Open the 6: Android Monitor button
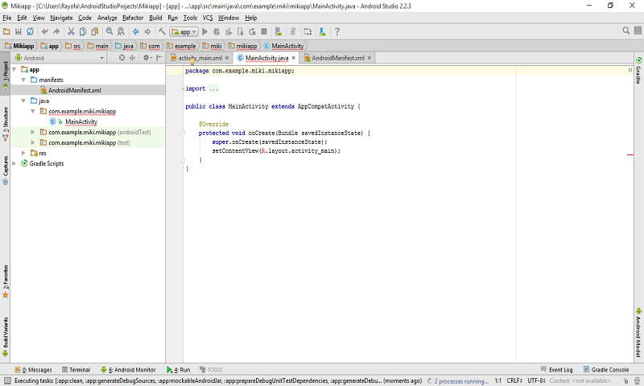The image size is (644, 386). [128, 370]
